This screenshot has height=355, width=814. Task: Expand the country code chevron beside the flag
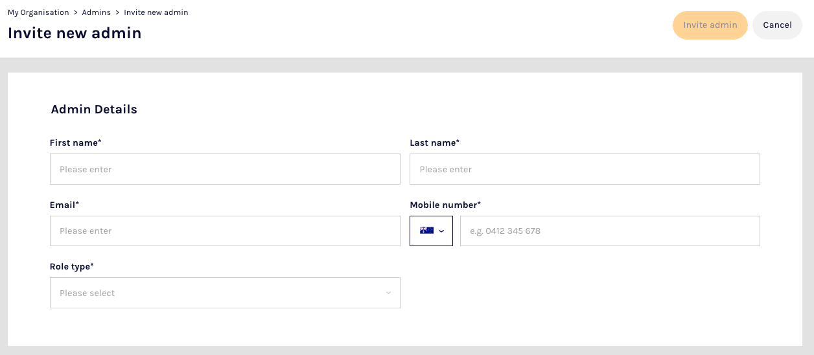(x=442, y=231)
